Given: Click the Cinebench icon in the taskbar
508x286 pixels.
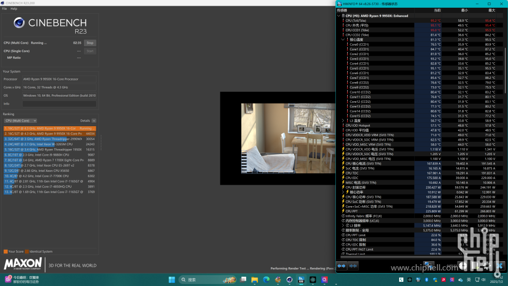Looking at the screenshot, I should coord(290,280).
